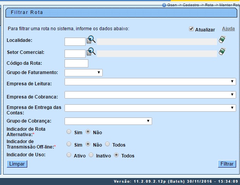Open the Empresa de Cobranca dropdown
The image size is (240, 185).
(150, 95)
